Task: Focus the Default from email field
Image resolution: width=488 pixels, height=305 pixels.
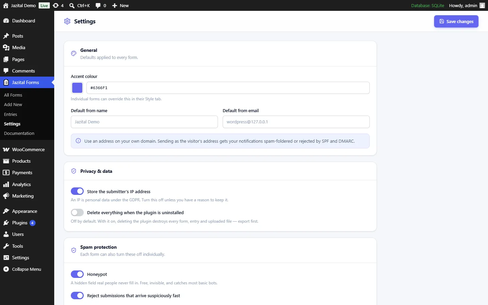Action: pos(296,122)
